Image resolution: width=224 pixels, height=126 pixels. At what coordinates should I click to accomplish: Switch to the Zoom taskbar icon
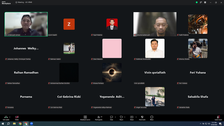[x=31, y=124]
